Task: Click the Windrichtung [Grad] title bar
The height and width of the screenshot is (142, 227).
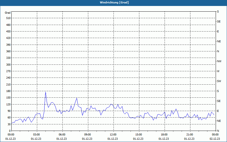Action: [x=113, y=3]
